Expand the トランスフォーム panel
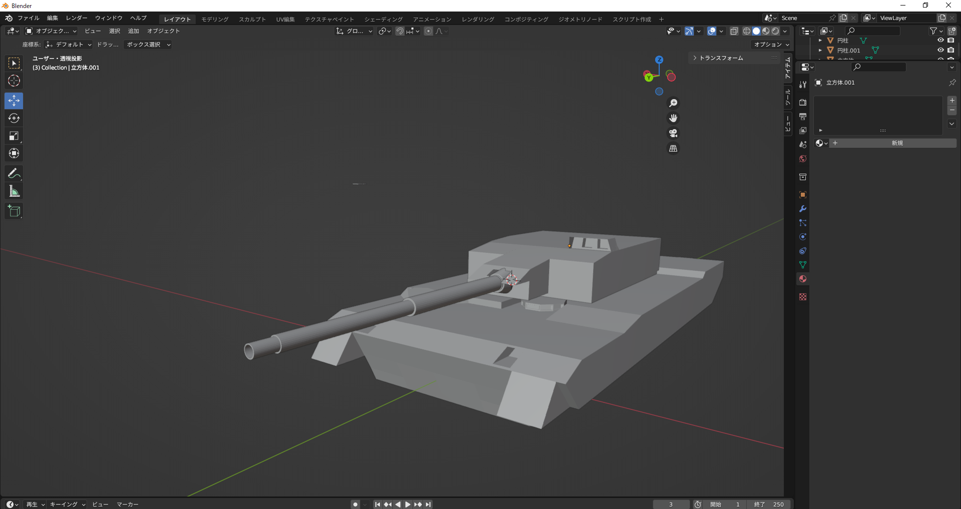The image size is (961, 509). point(721,58)
